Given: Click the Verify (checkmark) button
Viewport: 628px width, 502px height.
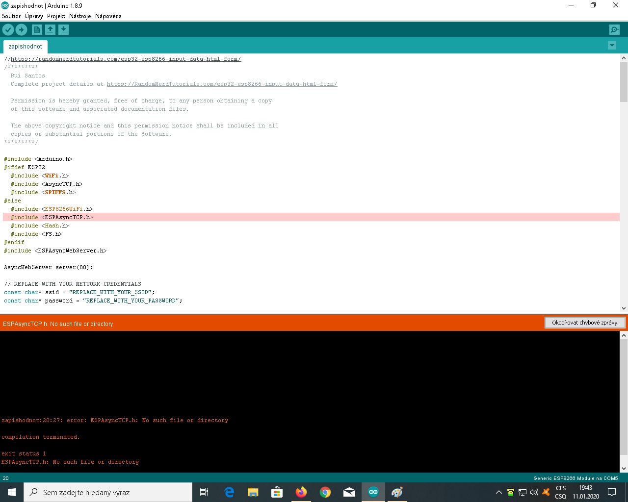Looking at the screenshot, I should (x=8, y=30).
